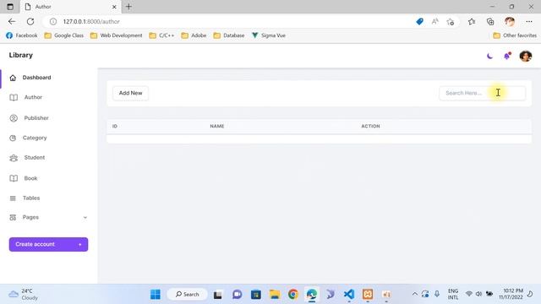Click the Dashboard home icon
This screenshot has width=541, height=304.
[x=13, y=78]
